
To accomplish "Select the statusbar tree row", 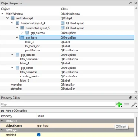I will coord(67,89).
